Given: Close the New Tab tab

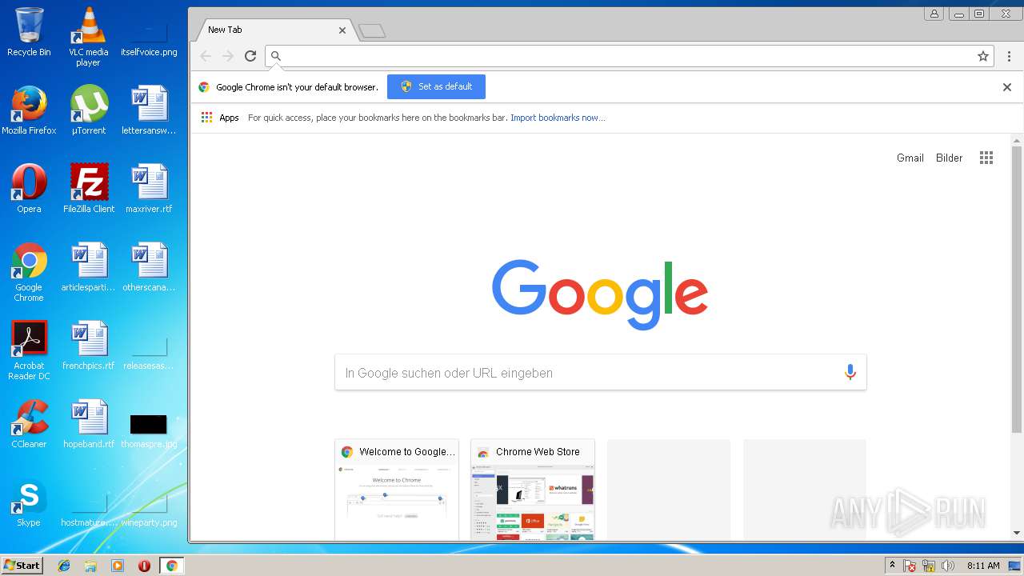Looking at the screenshot, I should (342, 30).
